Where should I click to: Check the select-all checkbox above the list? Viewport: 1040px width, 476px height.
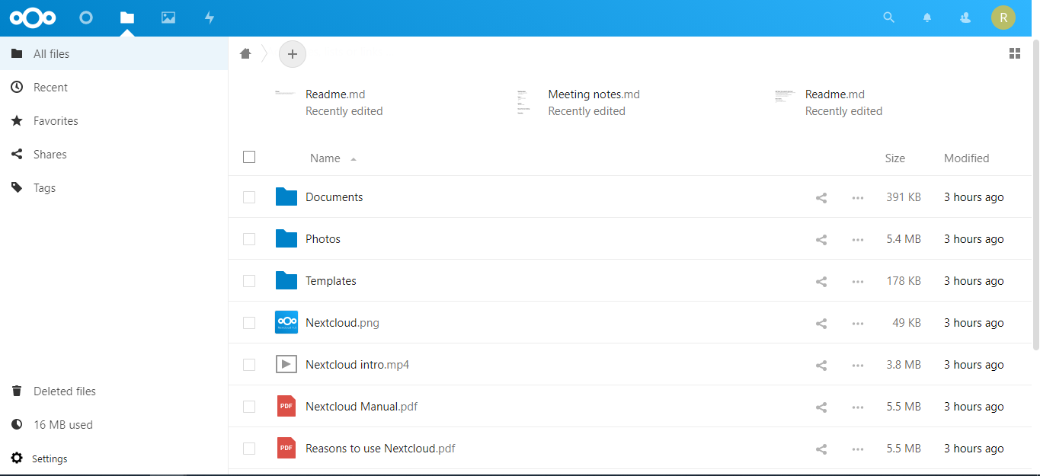tap(249, 157)
